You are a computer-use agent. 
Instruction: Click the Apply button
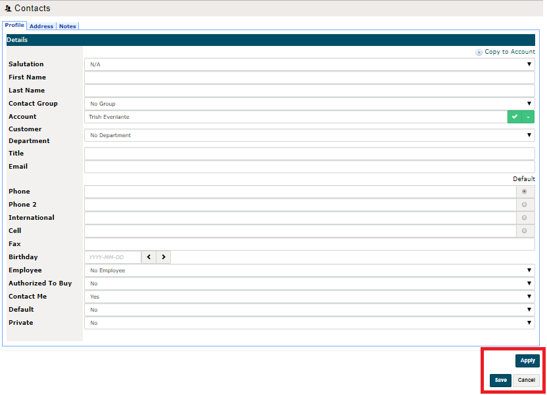(527, 360)
